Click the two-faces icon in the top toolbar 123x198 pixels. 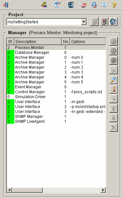pos(71,5)
